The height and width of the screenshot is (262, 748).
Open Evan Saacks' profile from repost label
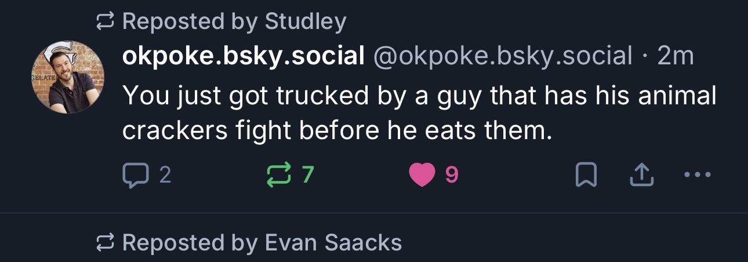pyautogui.click(x=333, y=243)
